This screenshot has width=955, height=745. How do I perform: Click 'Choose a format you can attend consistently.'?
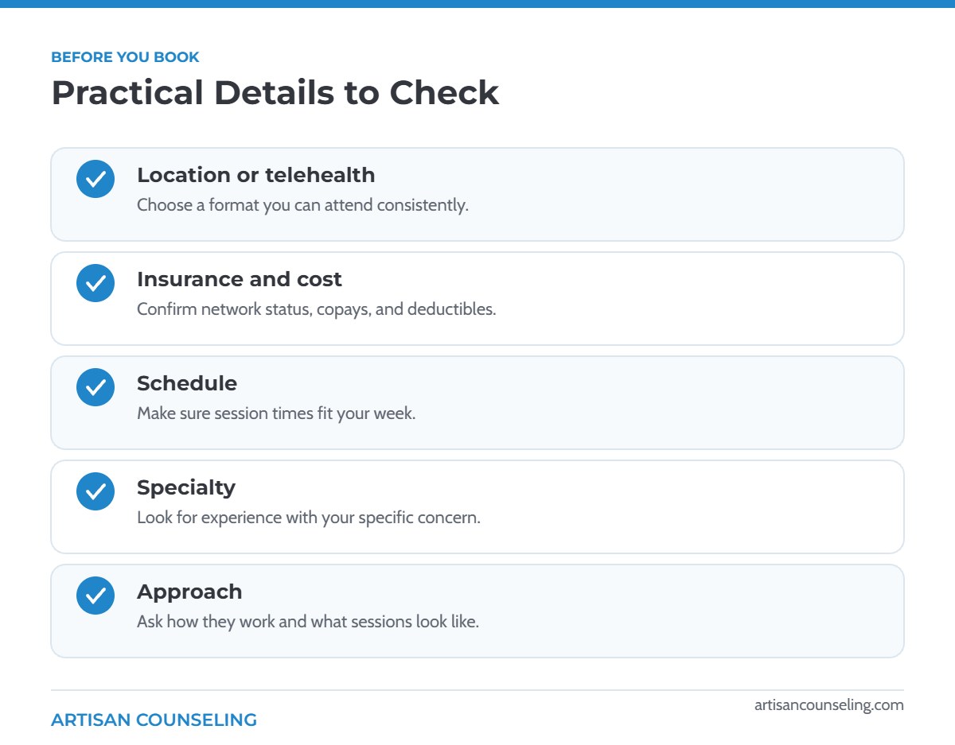(302, 205)
